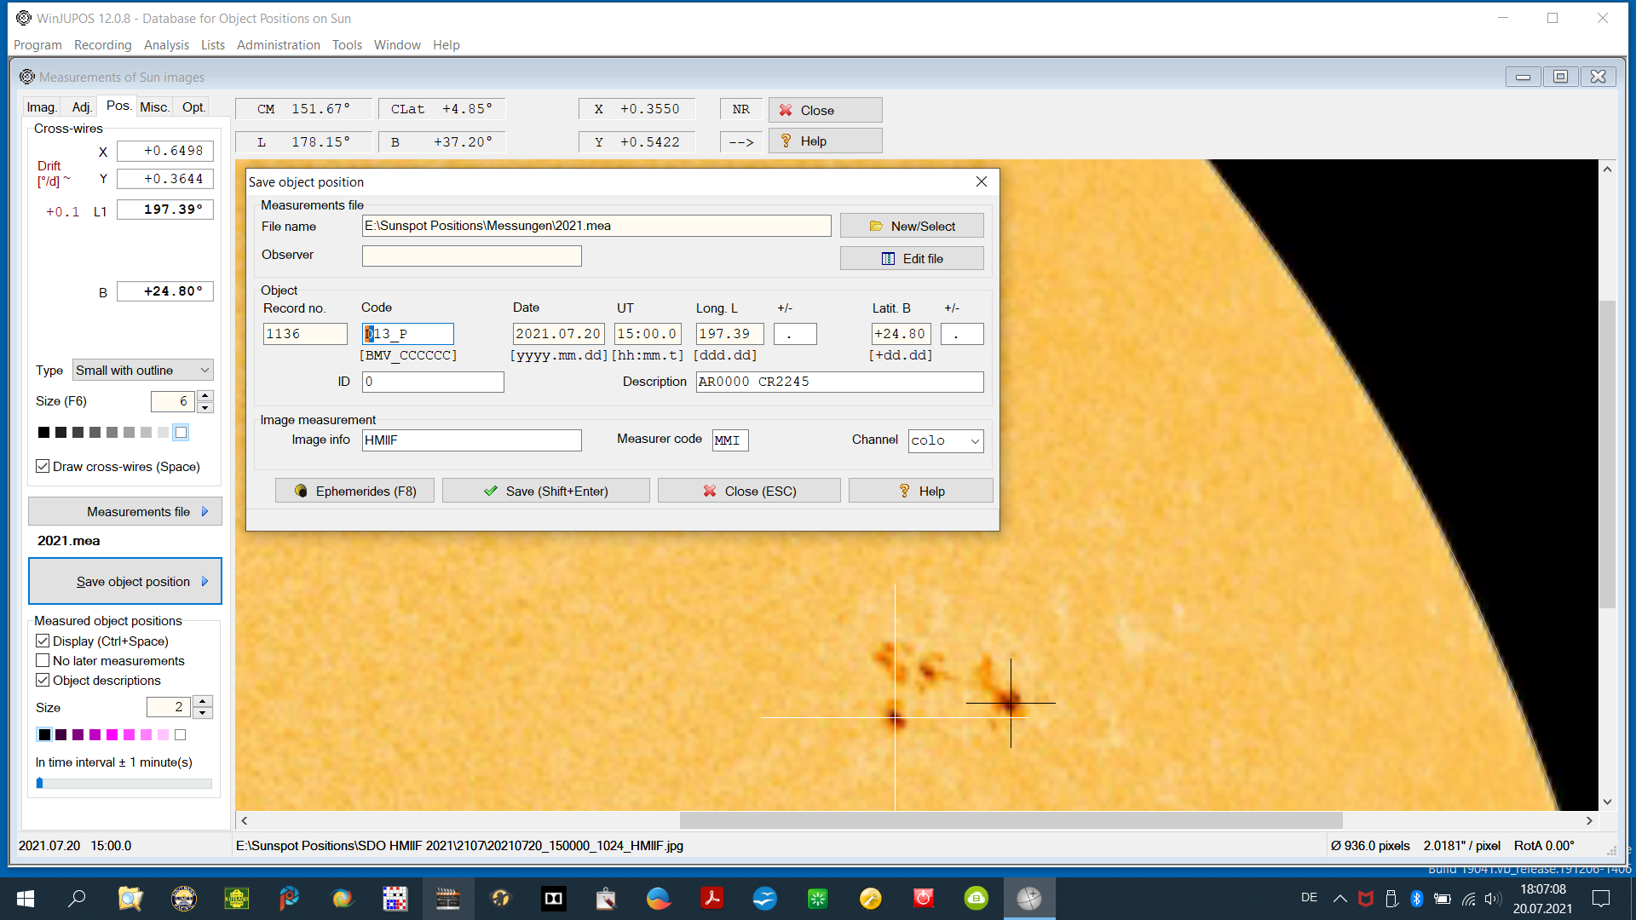Expand the Measurements file section arrow

204,511
